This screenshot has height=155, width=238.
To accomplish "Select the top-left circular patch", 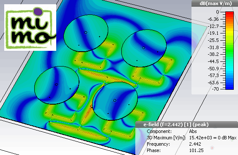I will (x=86, y=33).
